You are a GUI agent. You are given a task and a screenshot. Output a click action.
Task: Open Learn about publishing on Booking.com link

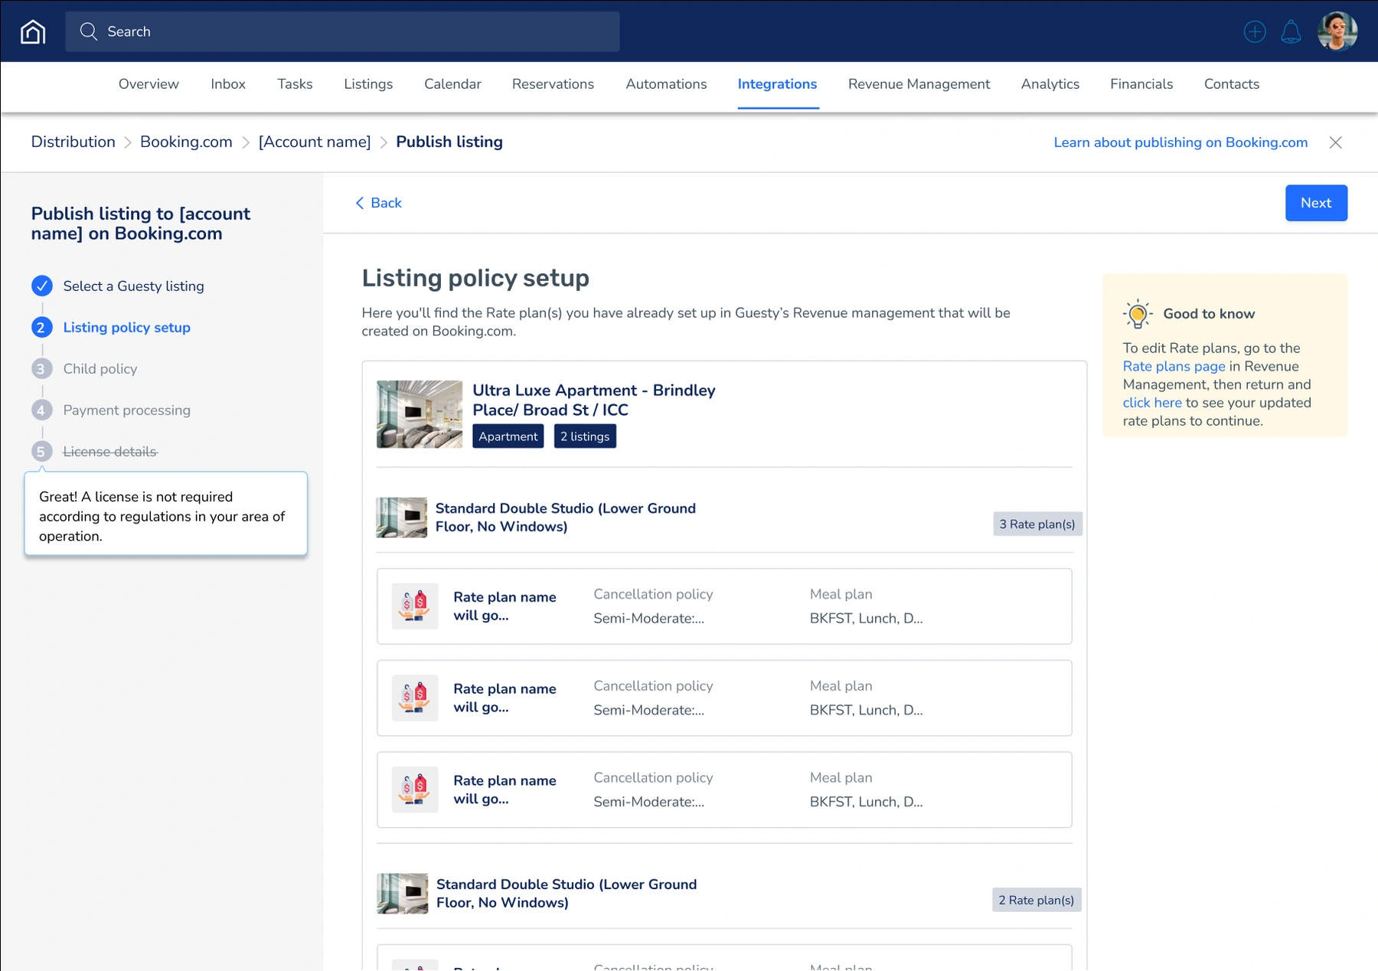1180,142
